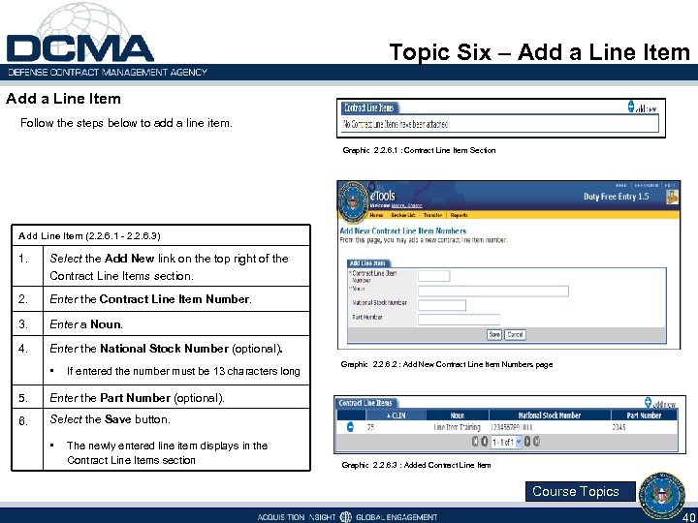
Task: Click the Duty Free Entry 1.5 title
Action: (617, 197)
